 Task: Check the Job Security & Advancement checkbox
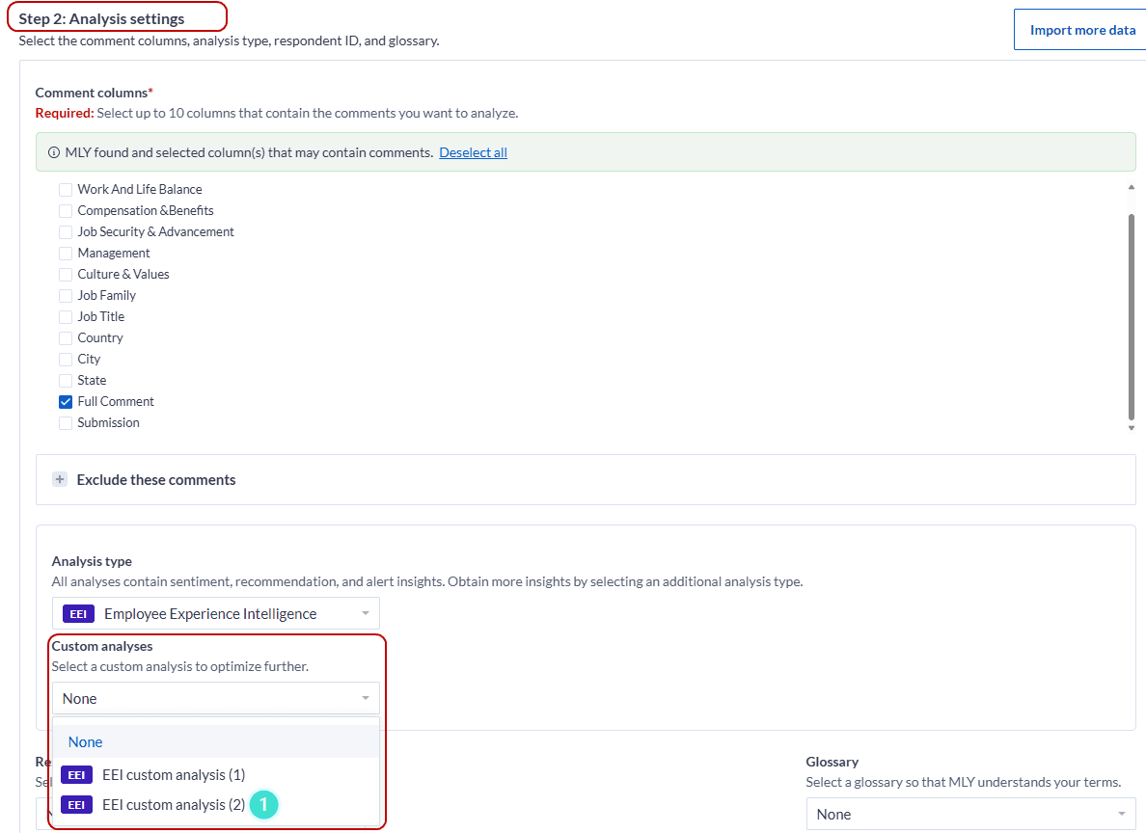66,232
